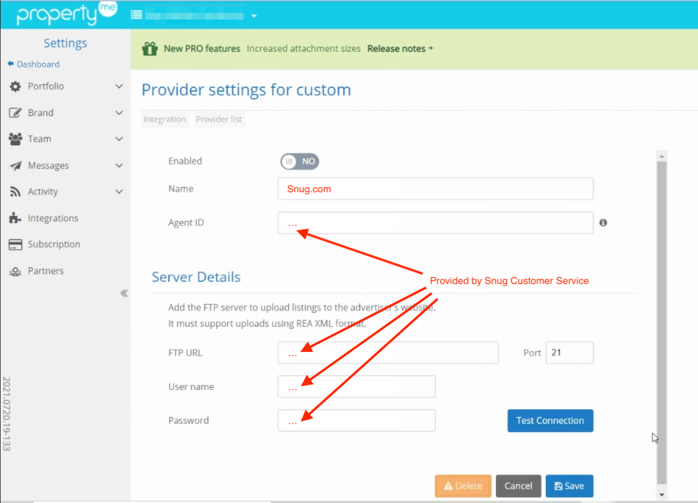Click the Name input field
This screenshot has height=503, width=698.
(436, 189)
